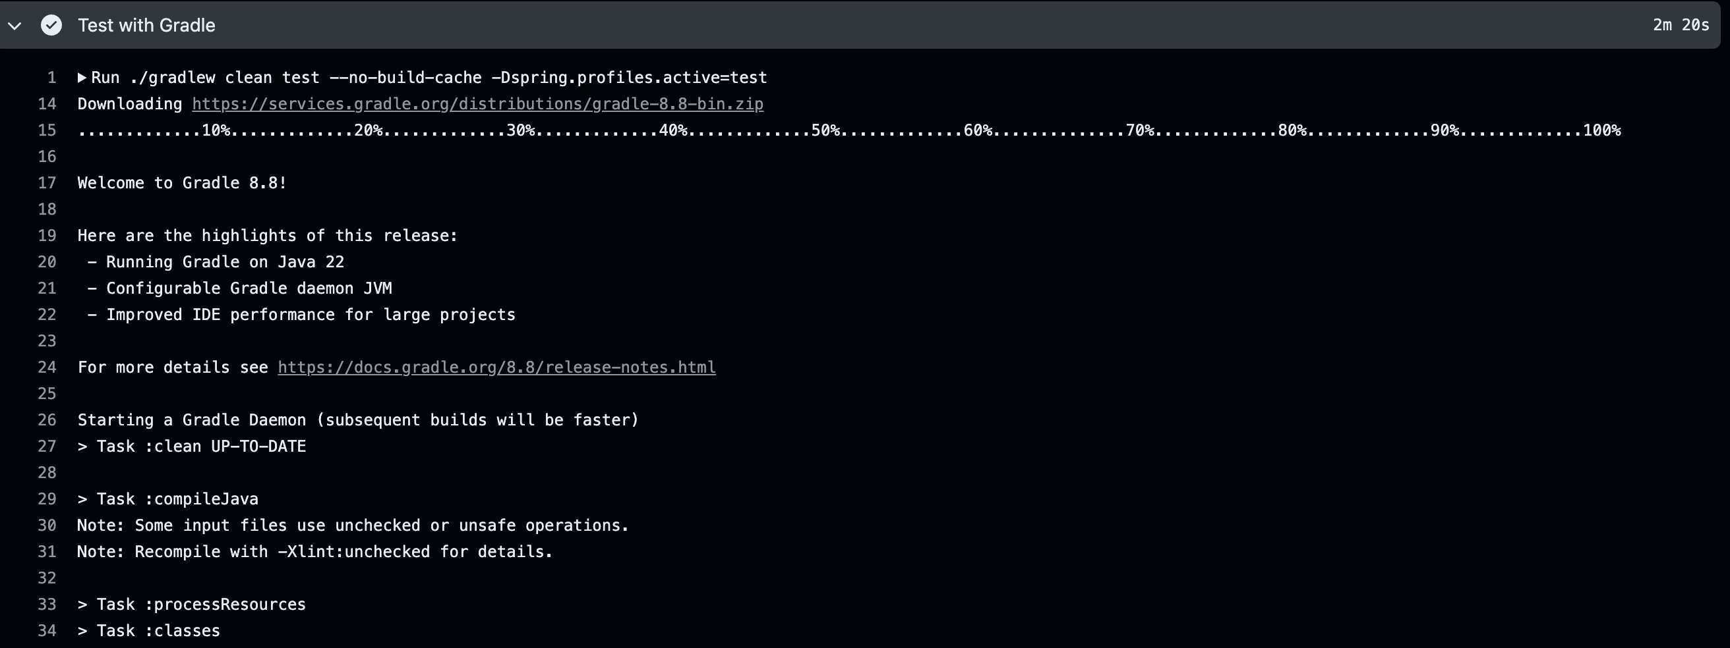Click line number 33
The image size is (1730, 648).
47,605
